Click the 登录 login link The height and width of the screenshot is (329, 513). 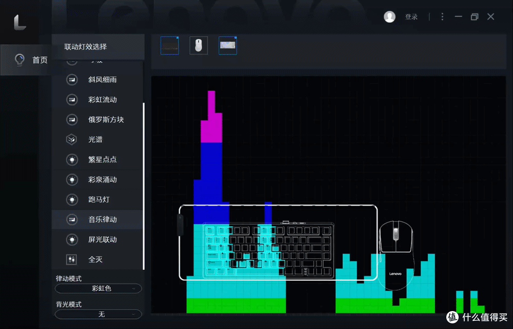[x=411, y=17]
